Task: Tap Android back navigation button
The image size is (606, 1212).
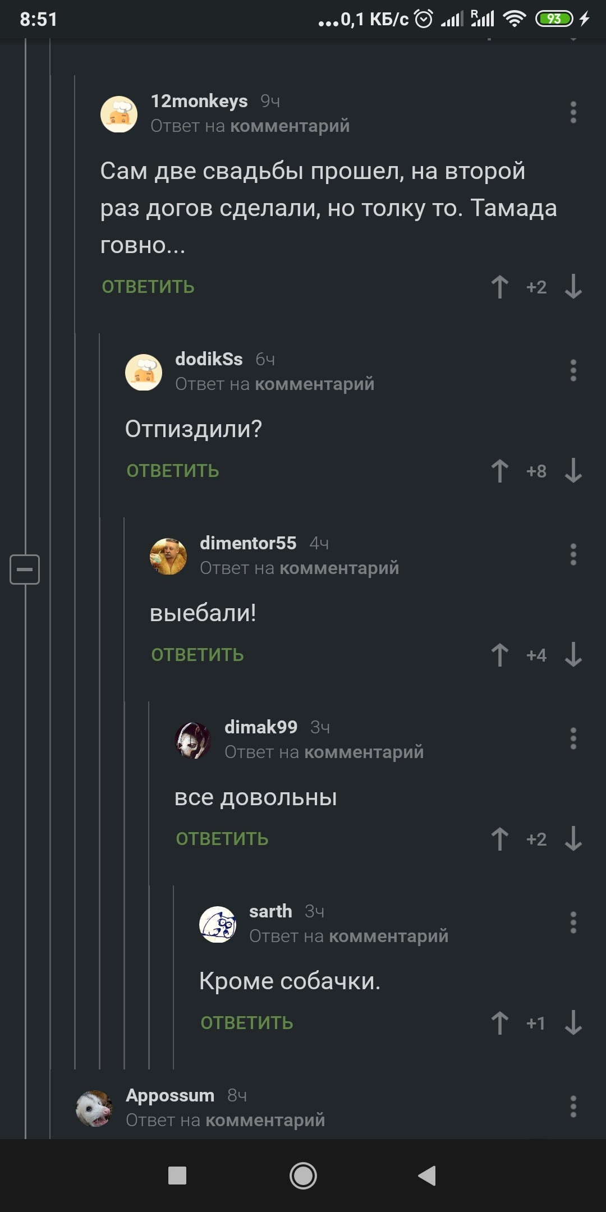Action: [x=427, y=1175]
